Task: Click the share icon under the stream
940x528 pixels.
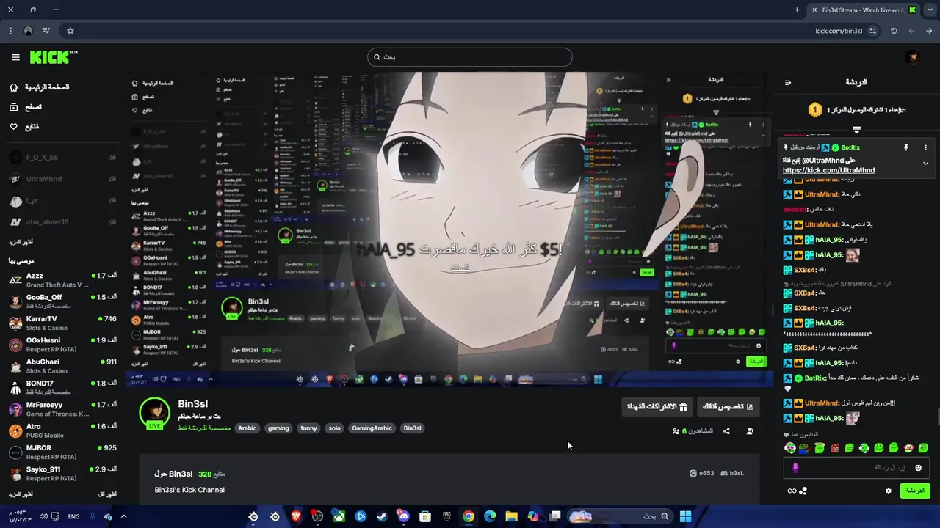Action: point(726,431)
